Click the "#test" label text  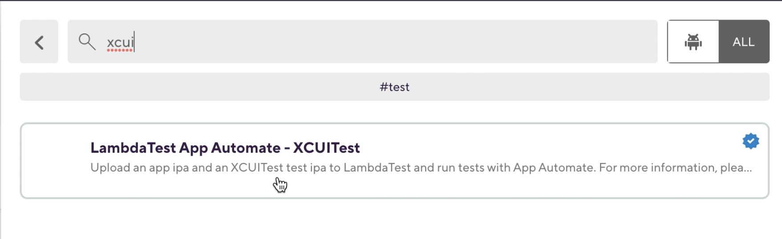(x=395, y=87)
